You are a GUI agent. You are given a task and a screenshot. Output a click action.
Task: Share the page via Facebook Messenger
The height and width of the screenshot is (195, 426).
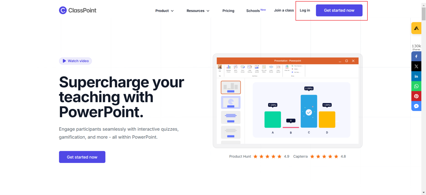(416, 106)
